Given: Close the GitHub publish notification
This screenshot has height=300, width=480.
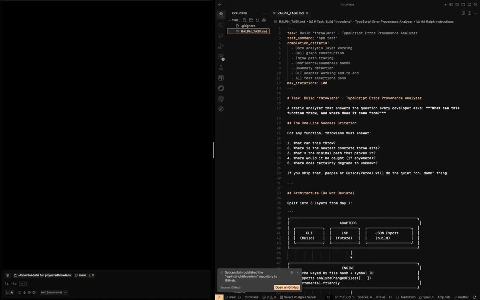Looking at the screenshot, I should 298,272.
